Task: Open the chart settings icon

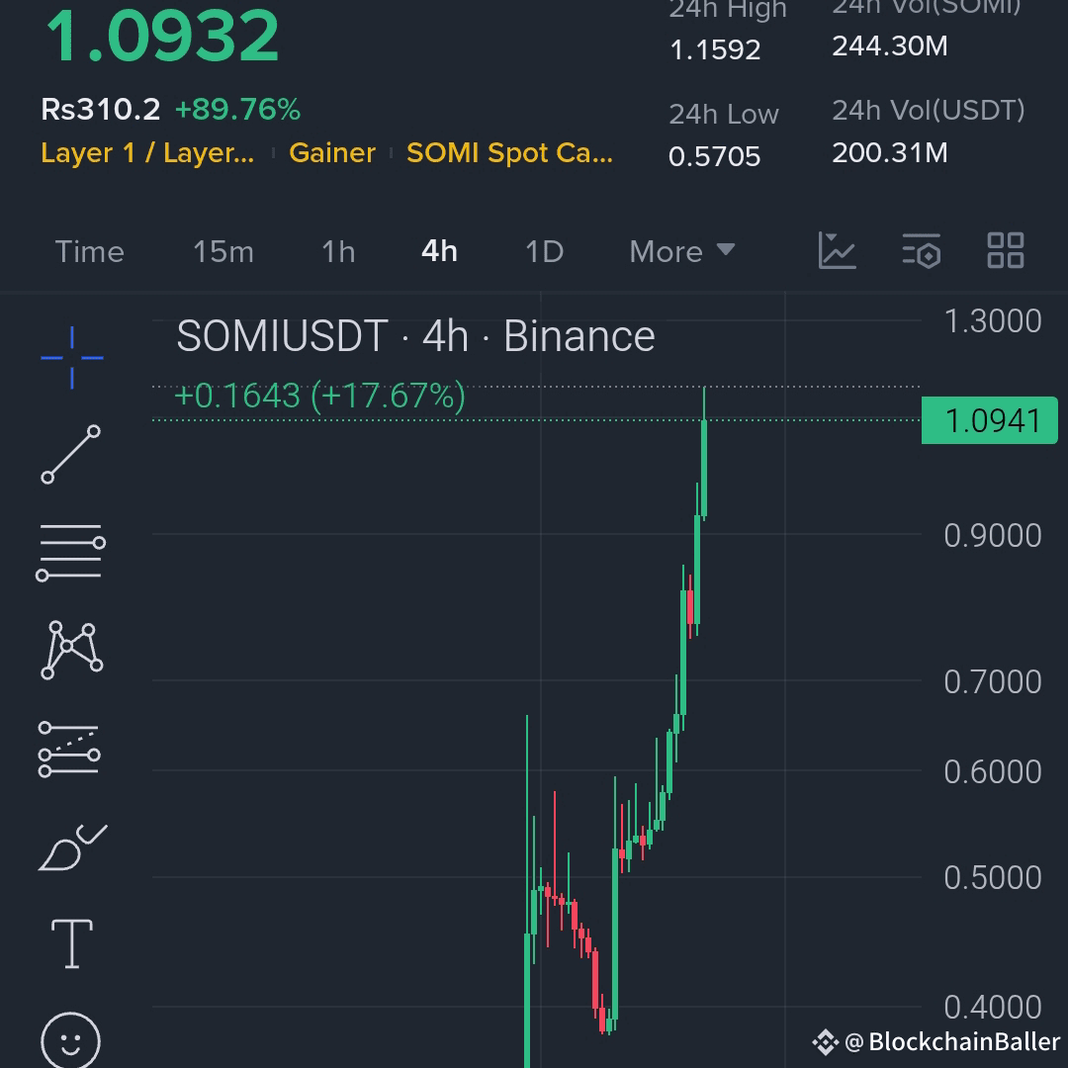Action: [x=922, y=250]
